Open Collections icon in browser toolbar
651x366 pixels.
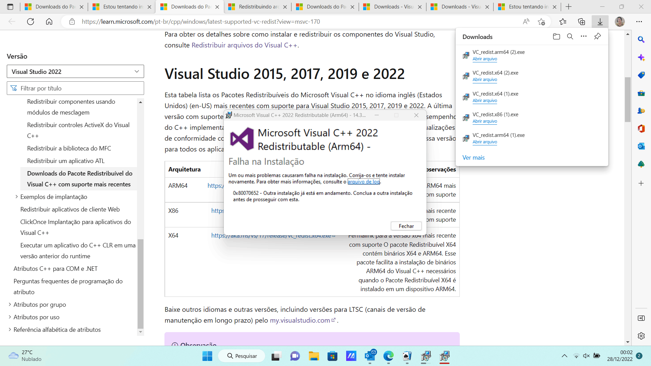click(581, 22)
